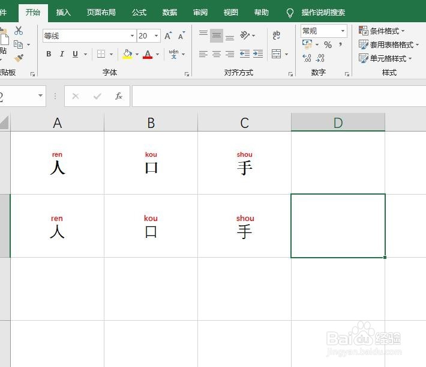Confirm formula entry with checkmark icon

pos(97,96)
